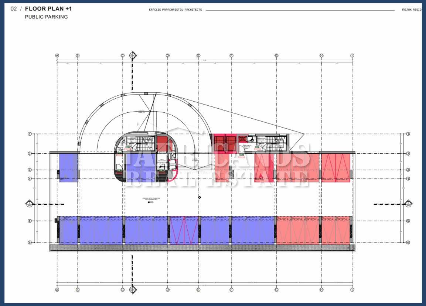This screenshot has height=306, width=426.
Task: Select the right-side section triangle marker
Action: tap(408, 203)
